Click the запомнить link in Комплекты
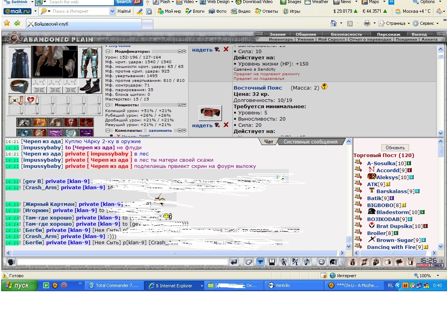The height and width of the screenshot is (335, 447). coord(160,130)
